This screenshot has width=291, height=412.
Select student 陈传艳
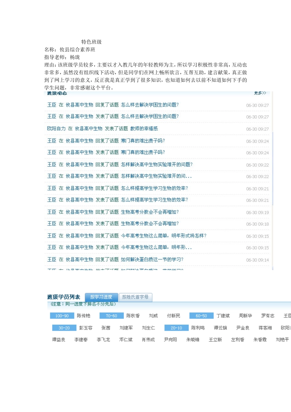[84, 316]
